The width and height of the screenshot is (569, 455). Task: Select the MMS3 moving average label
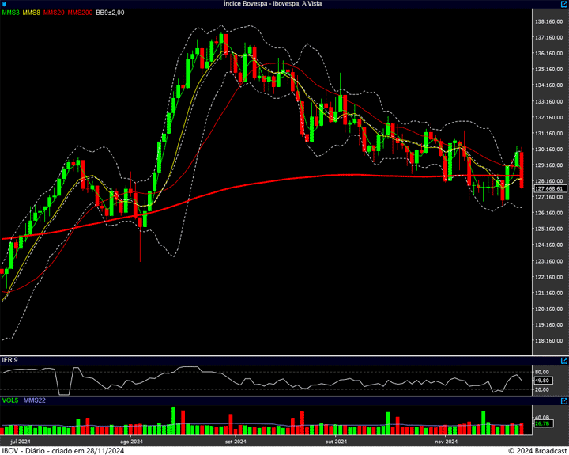click(x=11, y=13)
